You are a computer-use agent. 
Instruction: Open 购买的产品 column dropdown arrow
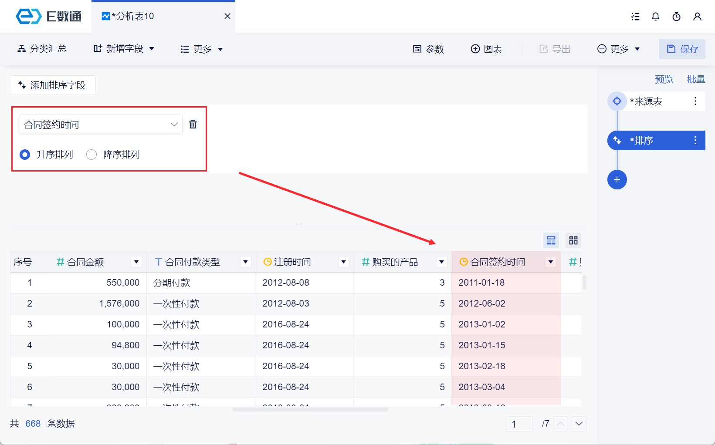(x=442, y=262)
